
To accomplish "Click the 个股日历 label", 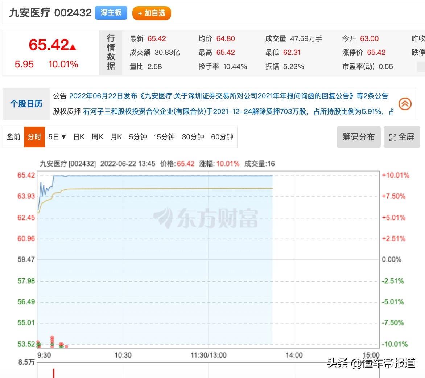I will (x=26, y=104).
